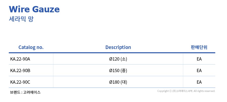Click EA unit in KA.22-90B row
This screenshot has height=102, width=227.
pos(199,71)
